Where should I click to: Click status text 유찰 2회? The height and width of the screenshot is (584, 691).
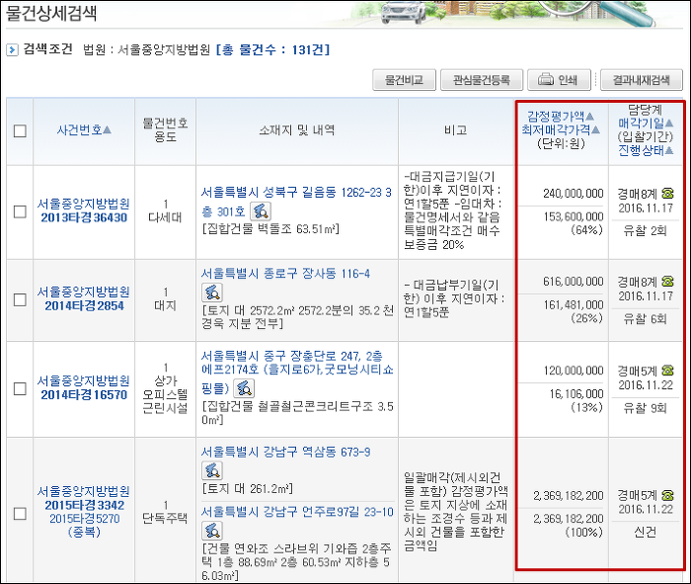coord(646,230)
